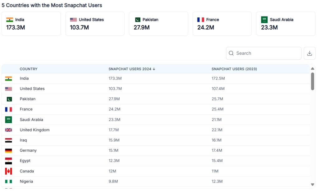The image size is (319, 193).
Task: Open the United States summary card
Action: click(x=95, y=24)
